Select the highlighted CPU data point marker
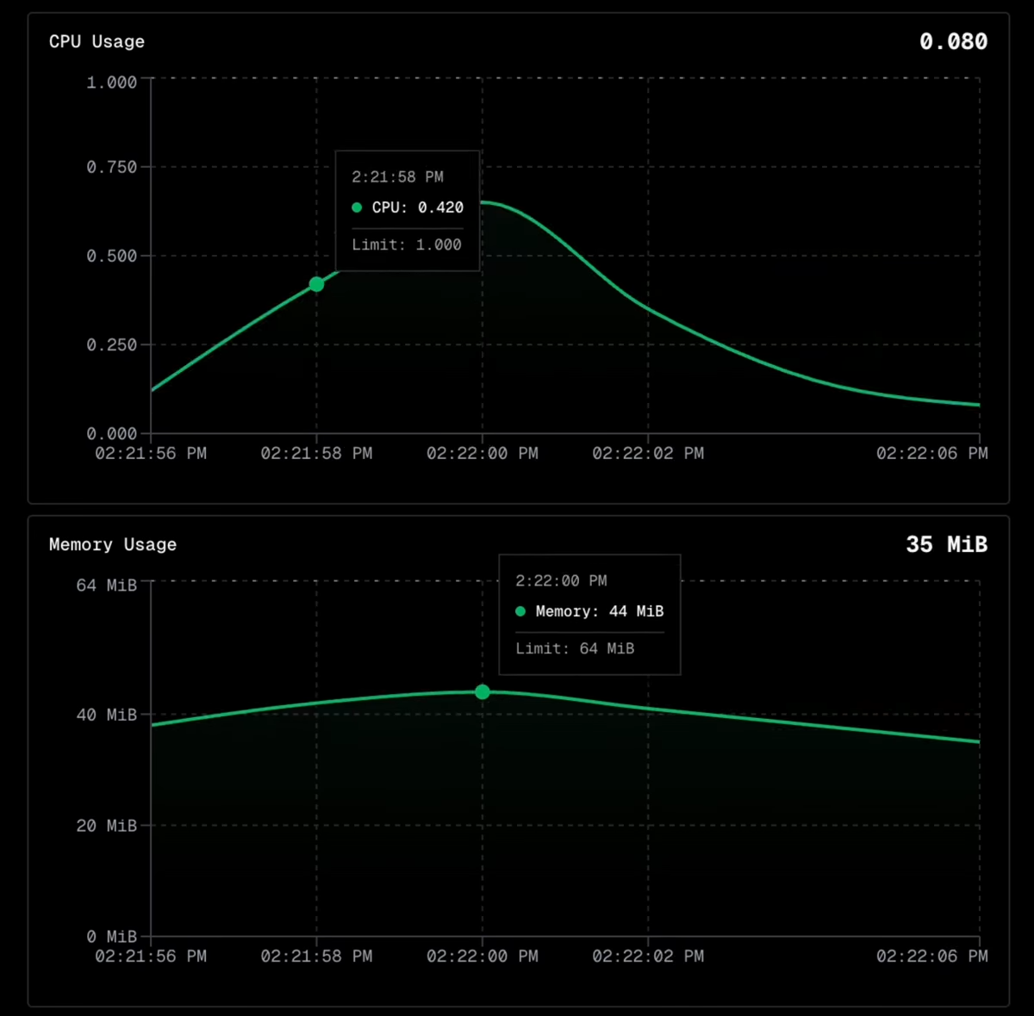The width and height of the screenshot is (1034, 1016). coord(316,284)
